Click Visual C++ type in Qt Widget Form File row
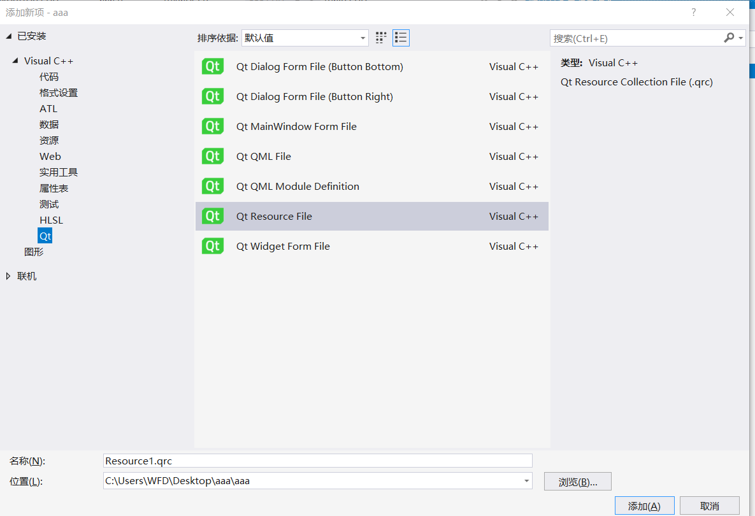The height and width of the screenshot is (516, 755). pyautogui.click(x=514, y=246)
